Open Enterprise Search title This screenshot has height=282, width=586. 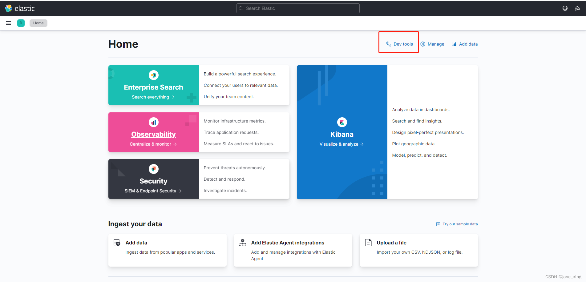[x=154, y=87]
